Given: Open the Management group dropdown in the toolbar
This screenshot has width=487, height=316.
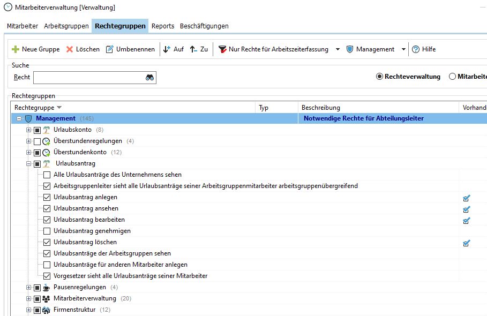Looking at the screenshot, I should (x=404, y=49).
